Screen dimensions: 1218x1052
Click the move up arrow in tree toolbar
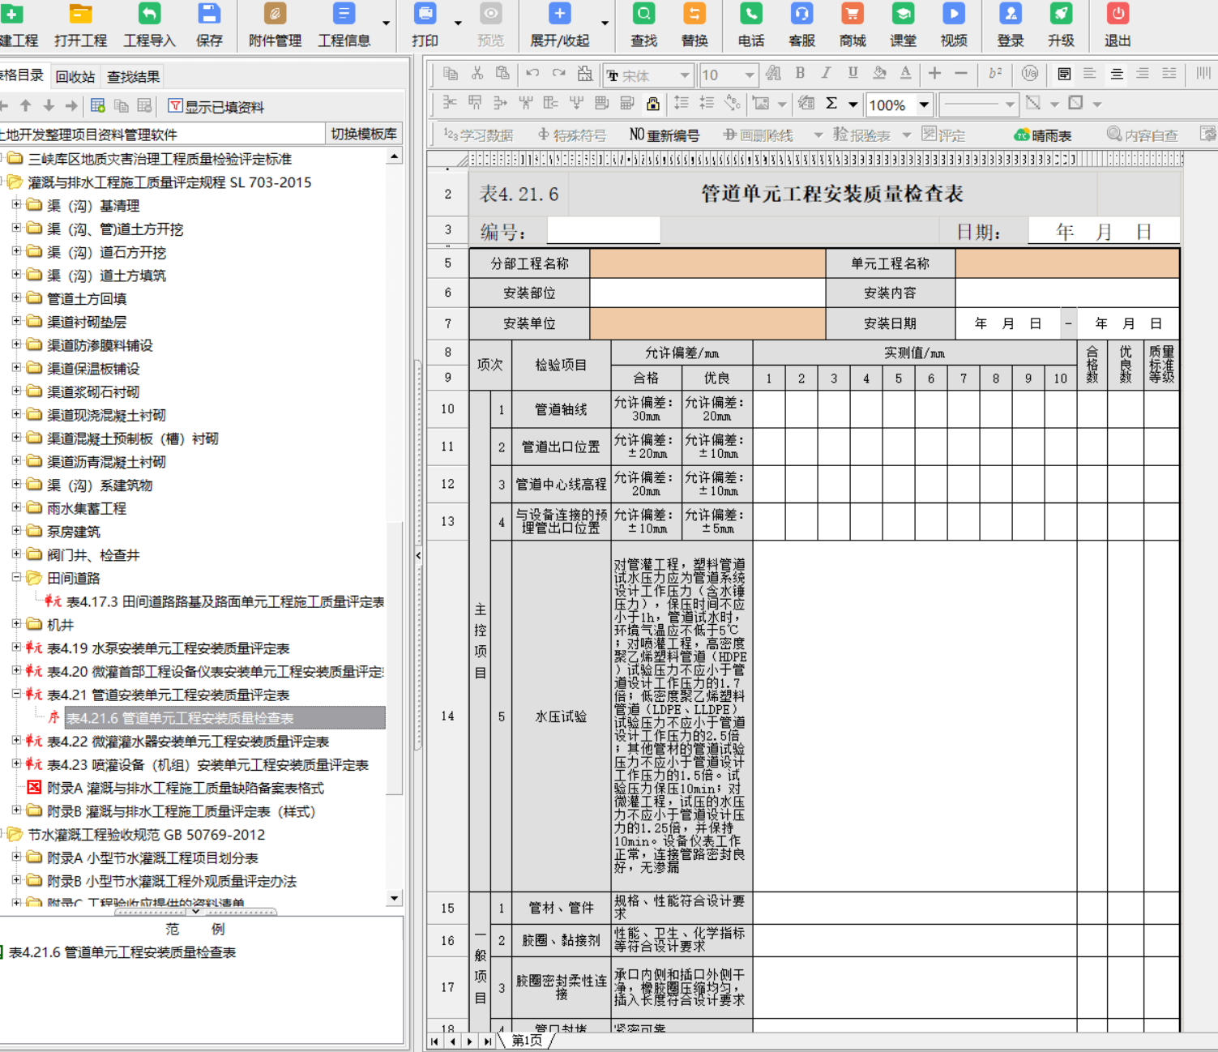[26, 105]
